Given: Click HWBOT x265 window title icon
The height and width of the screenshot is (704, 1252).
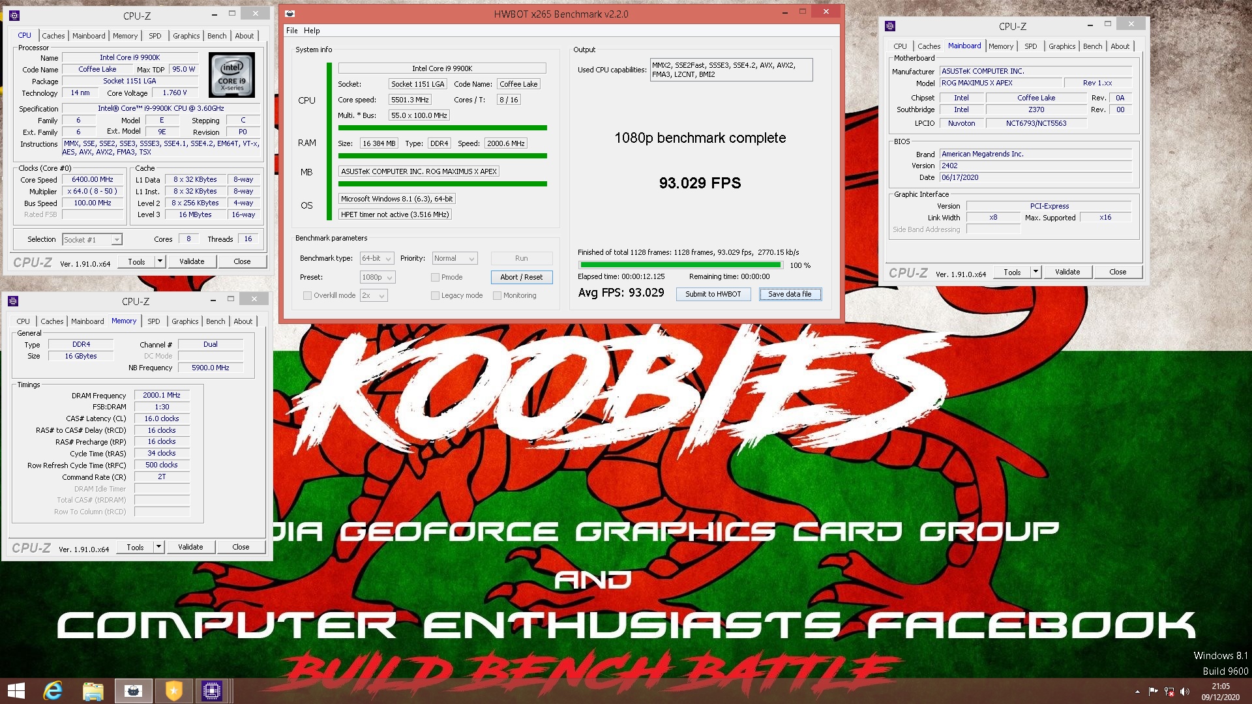Looking at the screenshot, I should [x=290, y=14].
